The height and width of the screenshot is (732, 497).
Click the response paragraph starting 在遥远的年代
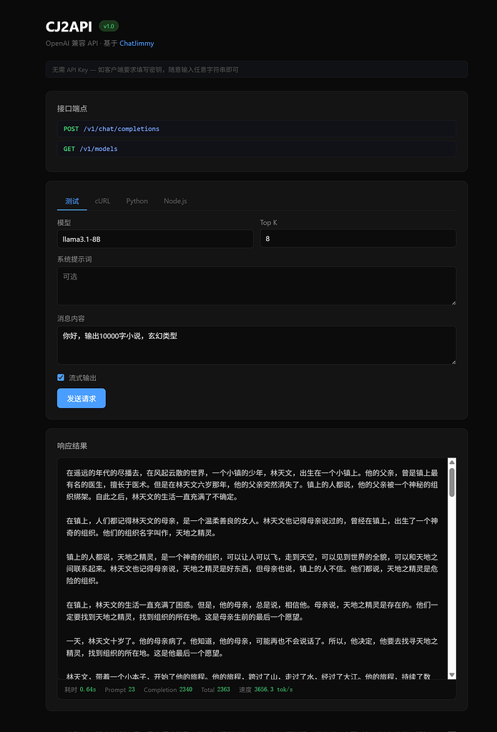tap(252, 485)
